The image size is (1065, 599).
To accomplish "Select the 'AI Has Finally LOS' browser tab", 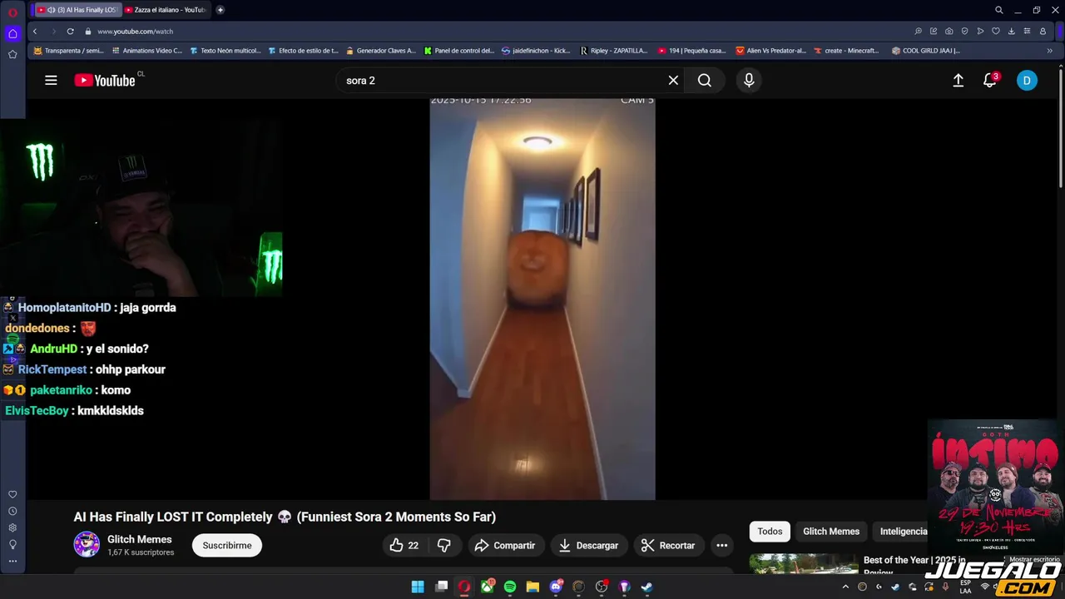I will (79, 10).
